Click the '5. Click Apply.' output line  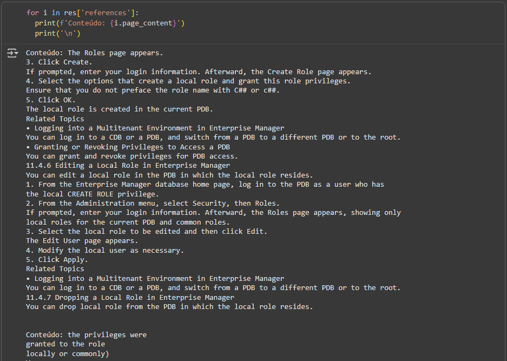tap(57, 259)
